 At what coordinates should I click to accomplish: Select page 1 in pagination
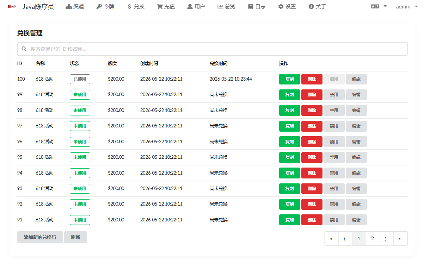click(x=359, y=238)
